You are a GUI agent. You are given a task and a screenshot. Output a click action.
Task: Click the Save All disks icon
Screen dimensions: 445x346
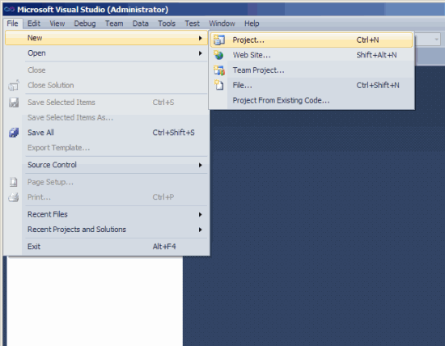coord(14,133)
